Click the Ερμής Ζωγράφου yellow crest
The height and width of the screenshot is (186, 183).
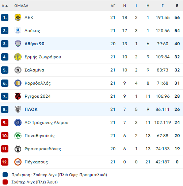[x=18, y=57]
